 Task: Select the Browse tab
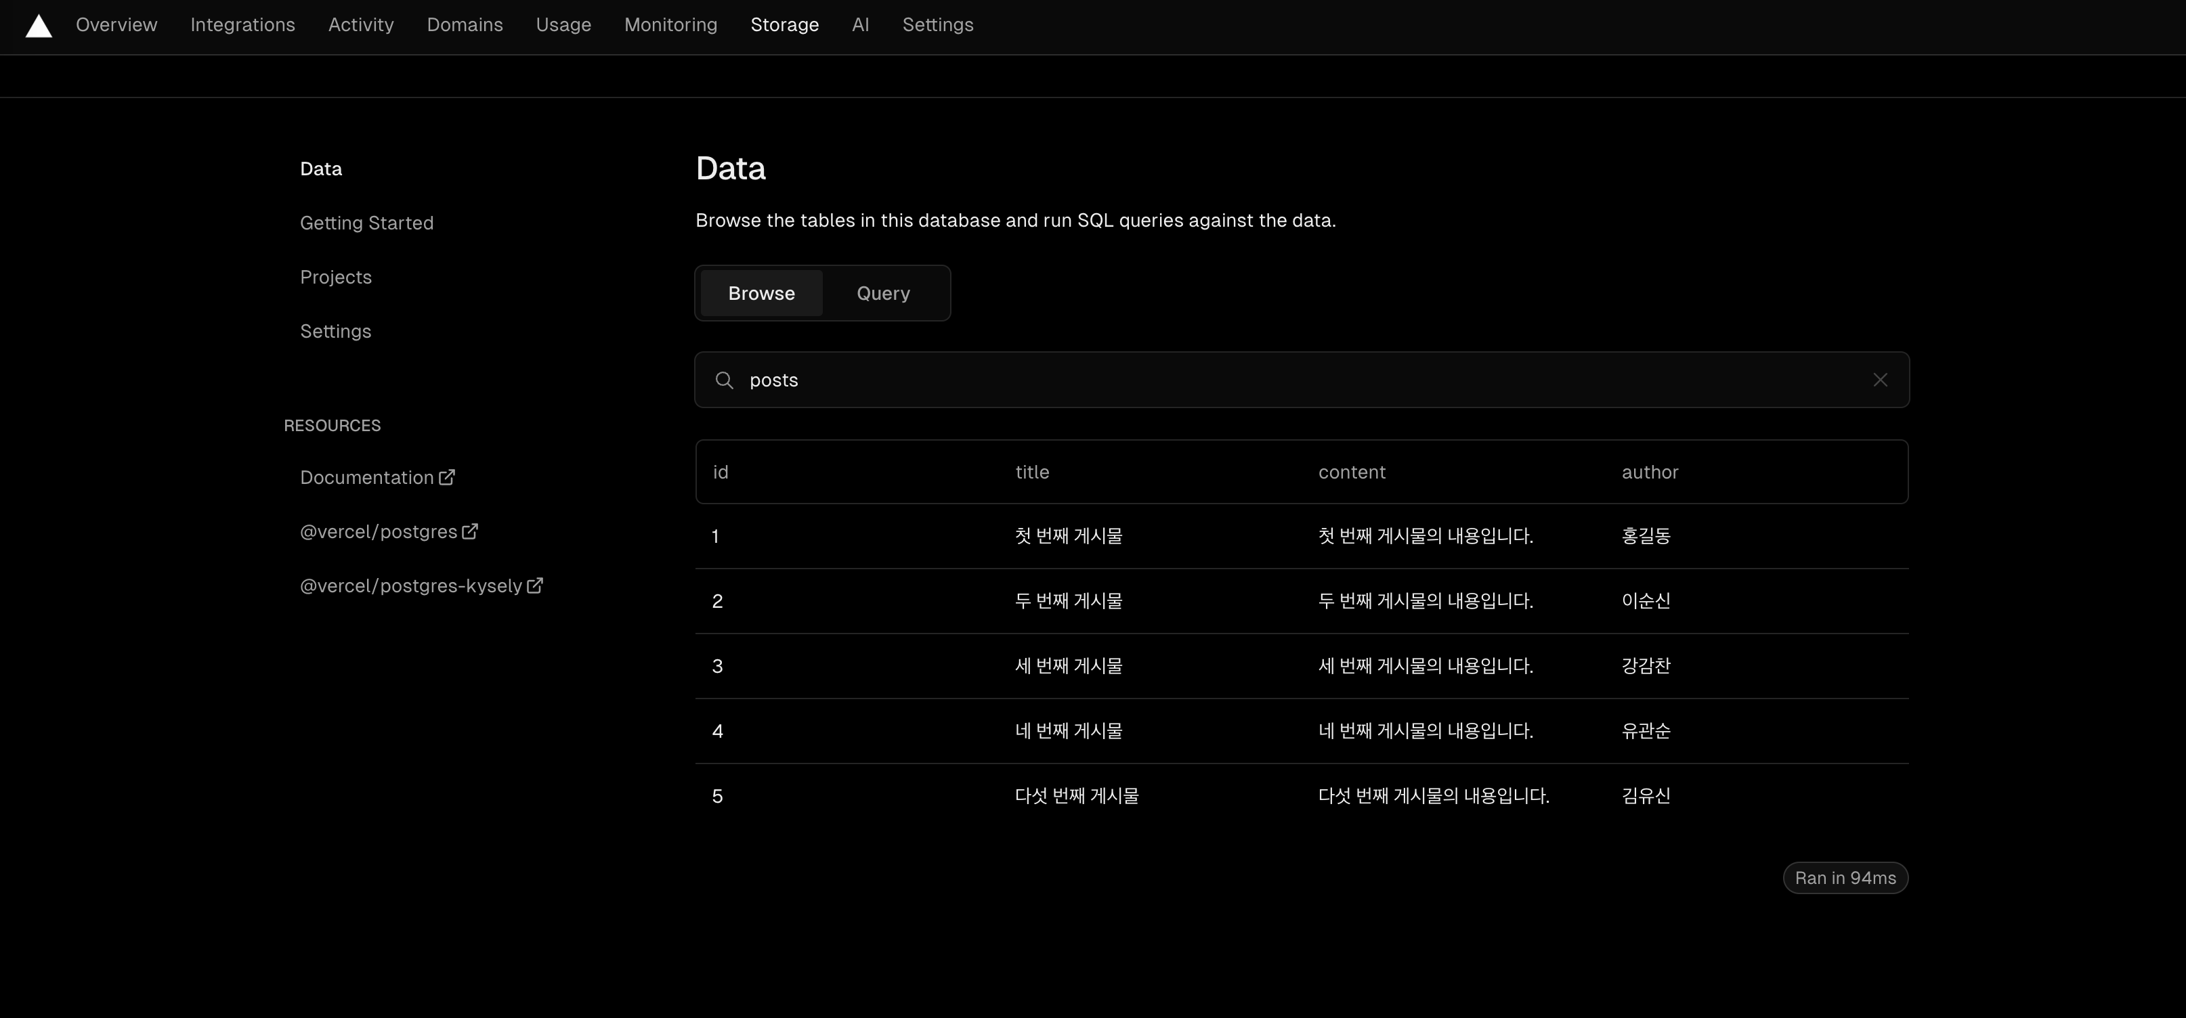[x=761, y=294]
